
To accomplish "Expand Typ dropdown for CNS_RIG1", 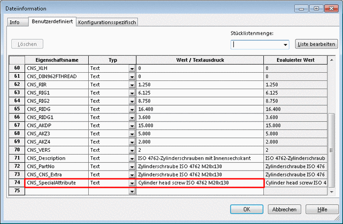I will [x=132, y=93].
